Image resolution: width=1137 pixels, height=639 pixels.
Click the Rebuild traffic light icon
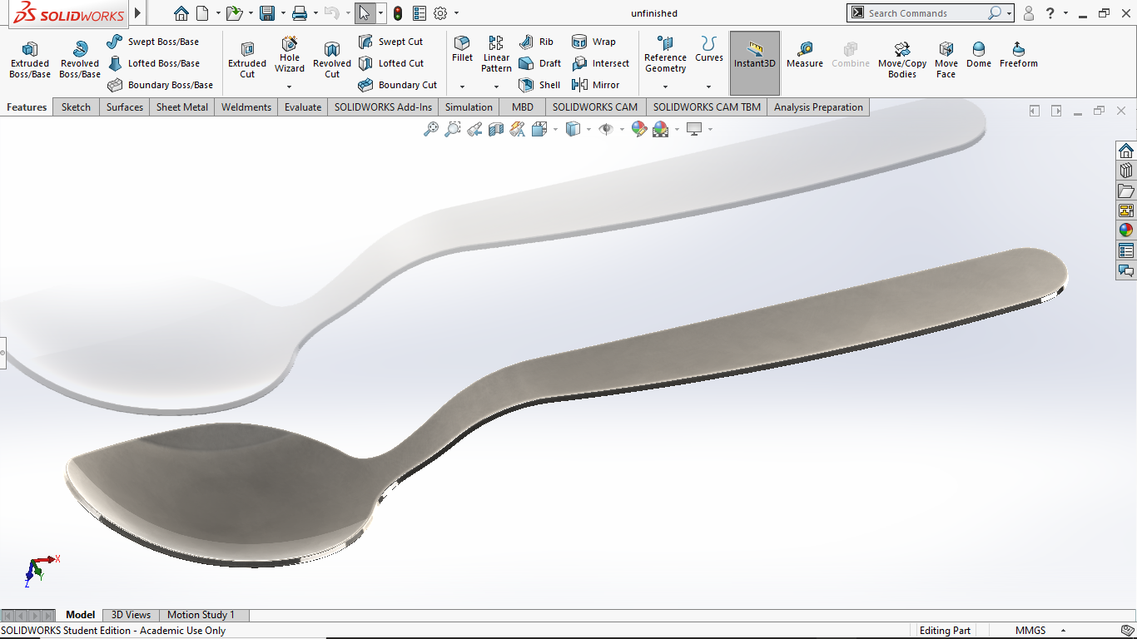pyautogui.click(x=398, y=13)
